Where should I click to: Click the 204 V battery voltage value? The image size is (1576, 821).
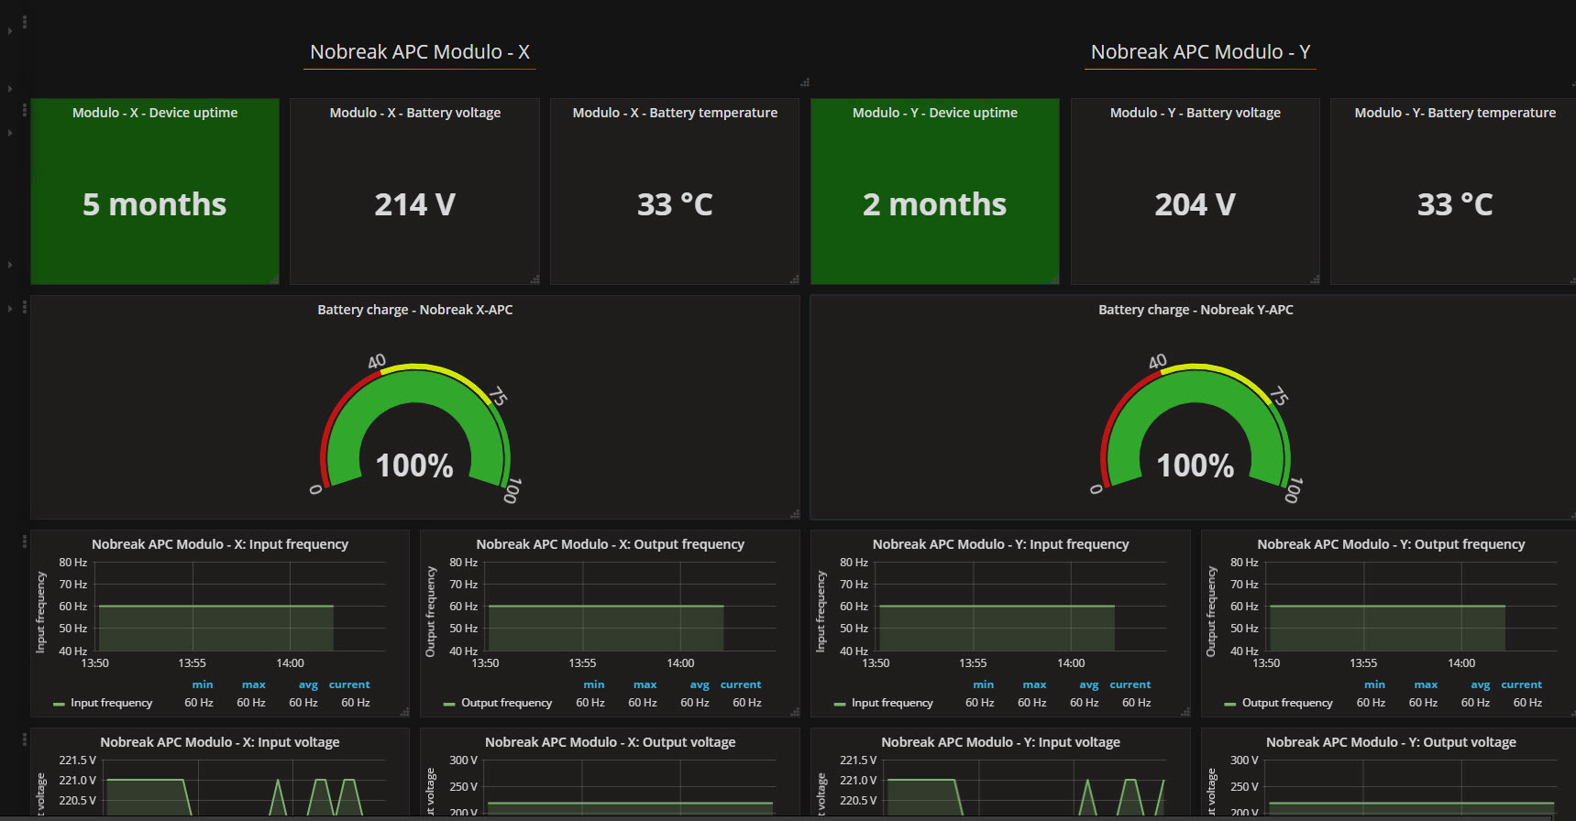(1196, 204)
